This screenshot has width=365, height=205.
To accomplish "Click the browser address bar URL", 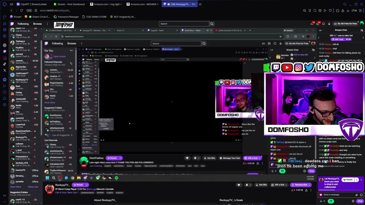I will coord(55,11).
